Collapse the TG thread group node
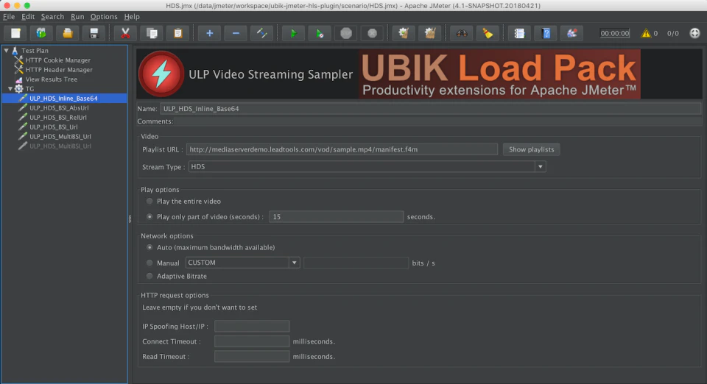 pyautogui.click(x=10, y=89)
